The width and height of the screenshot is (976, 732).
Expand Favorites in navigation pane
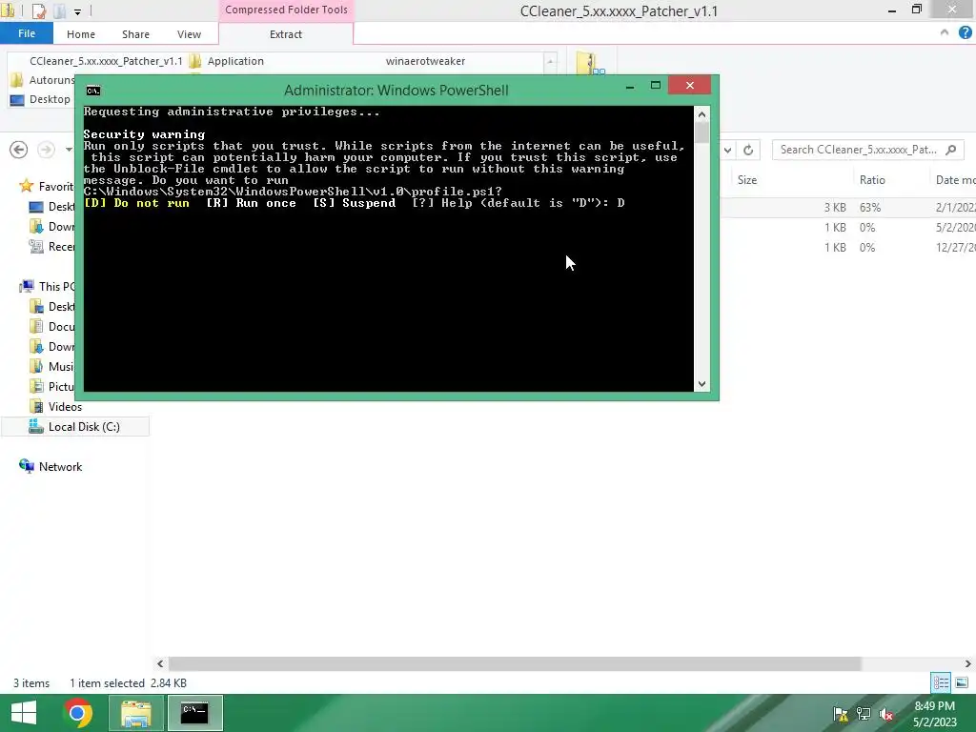pos(47,186)
